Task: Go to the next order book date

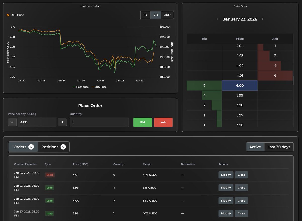Action: tap(262, 19)
